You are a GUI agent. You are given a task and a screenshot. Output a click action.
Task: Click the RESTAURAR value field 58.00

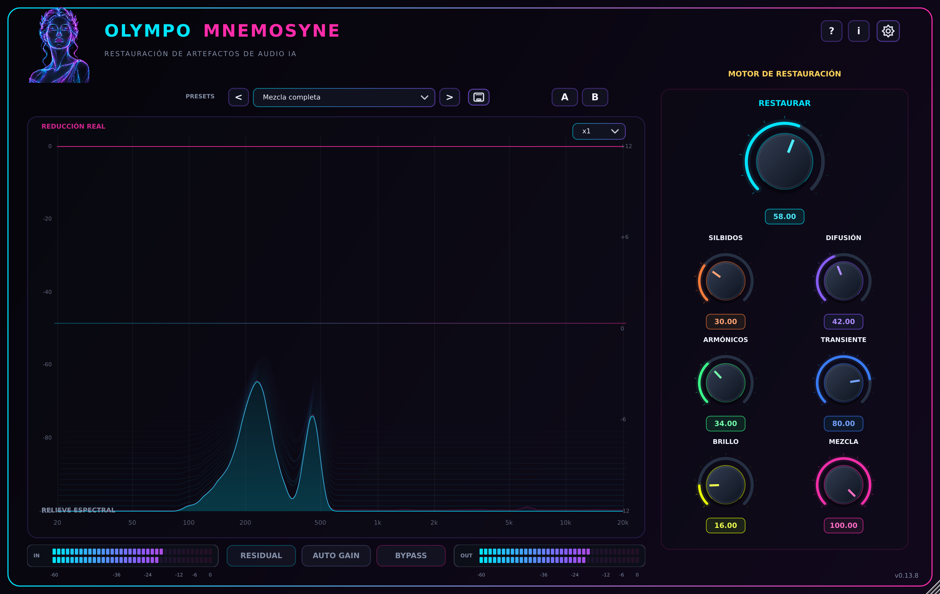click(x=784, y=217)
